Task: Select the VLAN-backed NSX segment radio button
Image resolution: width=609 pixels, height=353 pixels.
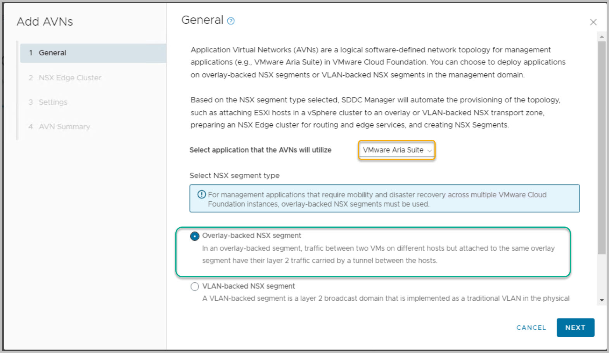Action: (195, 287)
